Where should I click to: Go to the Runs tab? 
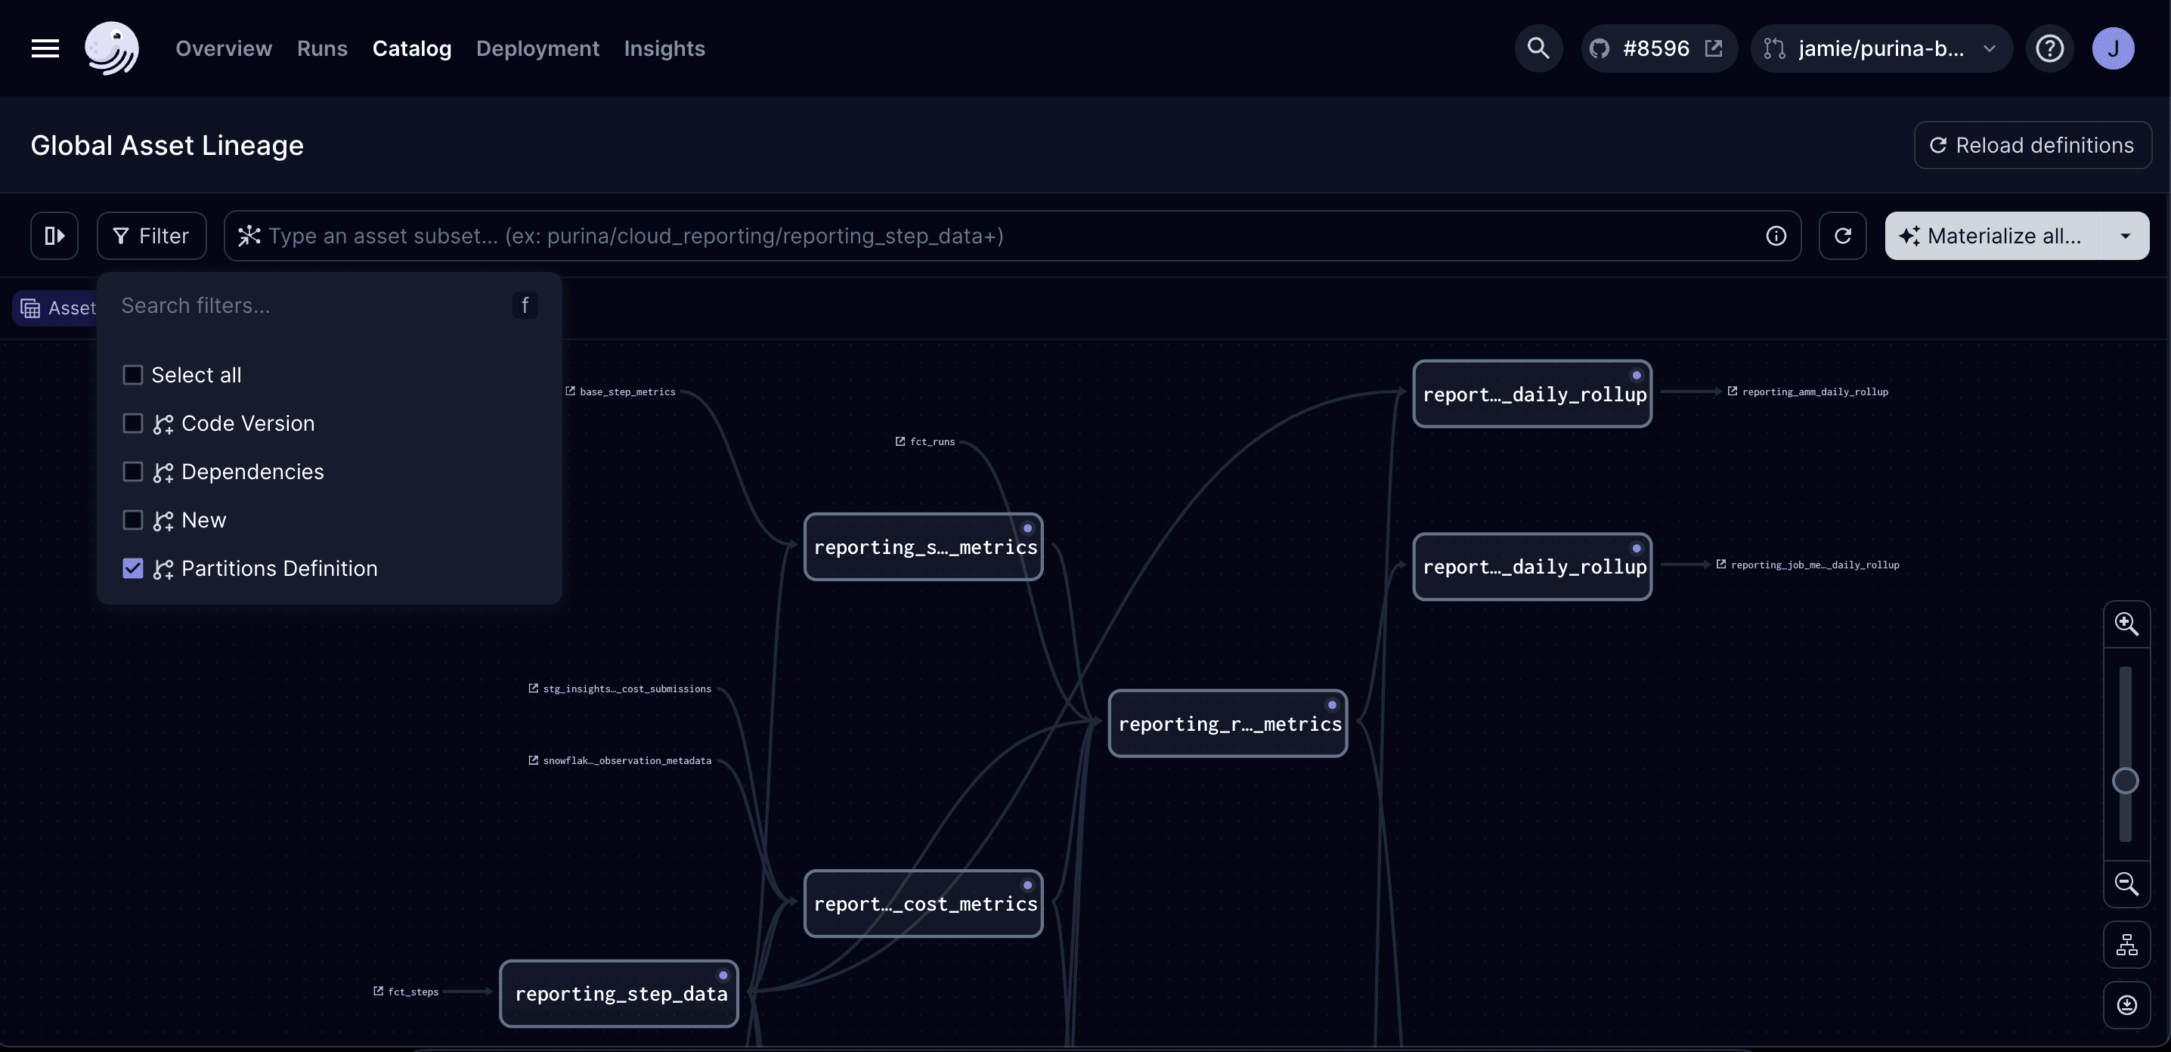(322, 49)
